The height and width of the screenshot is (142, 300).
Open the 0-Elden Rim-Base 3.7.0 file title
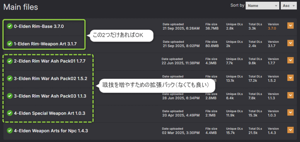(39, 26)
